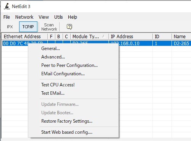Open the File menu
This screenshot has width=191, height=141.
pyautogui.click(x=6, y=17)
